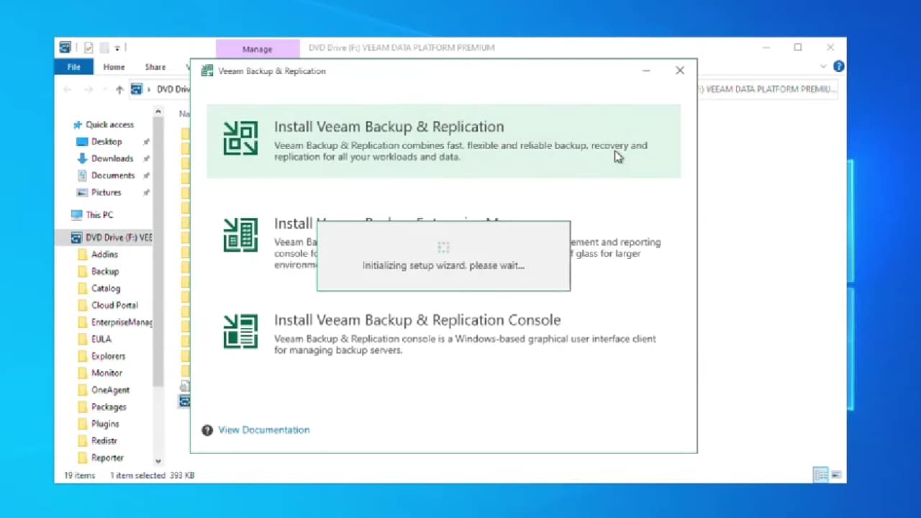This screenshot has width=921, height=518.
Task: Switch to Large icons view in File Explorer
Action: click(x=835, y=475)
